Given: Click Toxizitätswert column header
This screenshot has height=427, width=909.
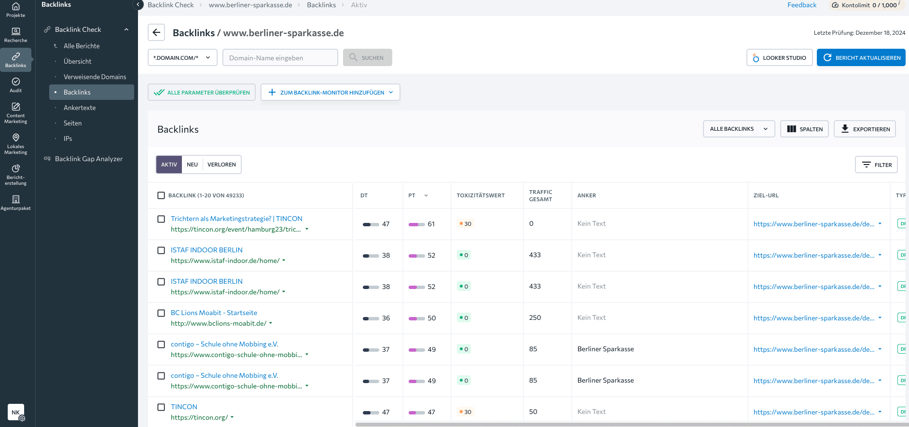Looking at the screenshot, I should pyautogui.click(x=481, y=195).
